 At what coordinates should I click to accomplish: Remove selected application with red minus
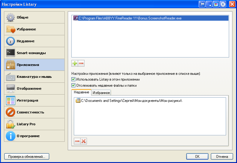tap(81, 63)
